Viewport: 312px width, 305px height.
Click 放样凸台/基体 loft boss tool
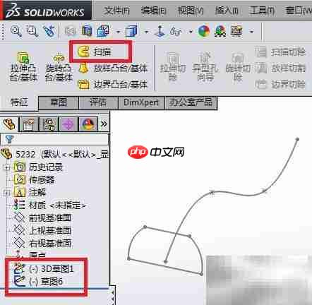pos(113,68)
